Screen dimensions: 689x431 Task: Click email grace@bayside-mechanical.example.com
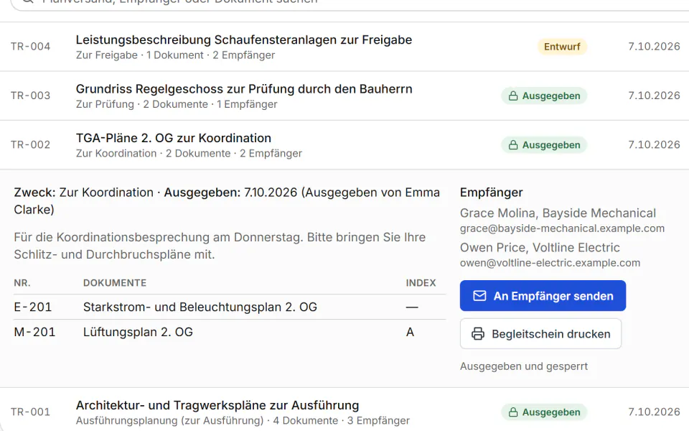562,228
